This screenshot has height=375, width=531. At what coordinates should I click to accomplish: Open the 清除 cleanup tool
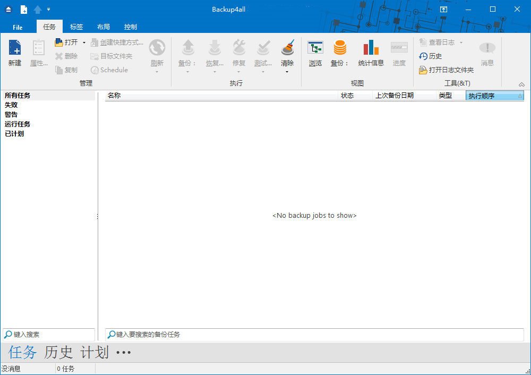[287, 49]
